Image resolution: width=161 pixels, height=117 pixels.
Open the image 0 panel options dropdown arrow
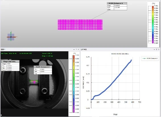(74, 50)
